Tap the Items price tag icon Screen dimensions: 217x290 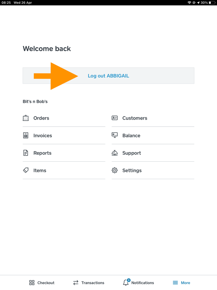pyautogui.click(x=26, y=170)
